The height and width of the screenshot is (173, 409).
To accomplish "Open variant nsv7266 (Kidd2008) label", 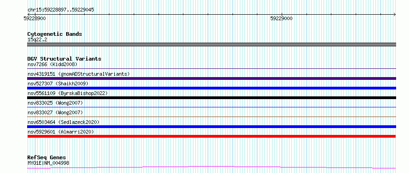I will coord(52,64).
